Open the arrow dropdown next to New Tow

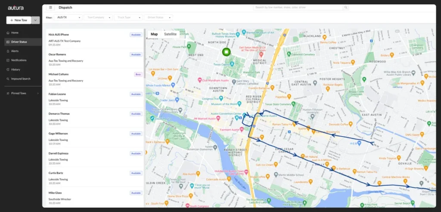[36, 20]
